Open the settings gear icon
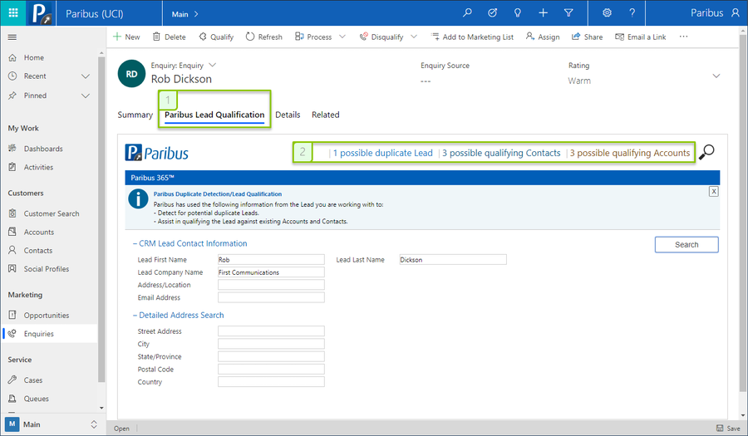748x436 pixels. pyautogui.click(x=607, y=12)
